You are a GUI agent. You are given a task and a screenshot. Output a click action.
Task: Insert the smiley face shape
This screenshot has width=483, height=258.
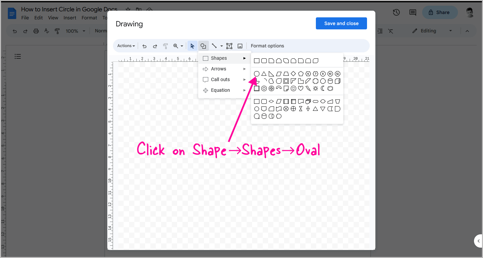coord(293,88)
